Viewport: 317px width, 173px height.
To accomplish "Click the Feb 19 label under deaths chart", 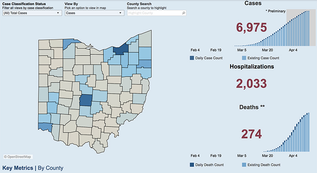I will 216,156.
